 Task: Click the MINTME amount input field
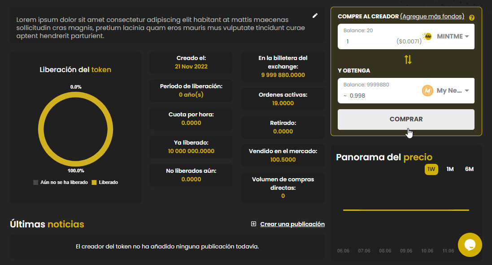click(x=368, y=42)
